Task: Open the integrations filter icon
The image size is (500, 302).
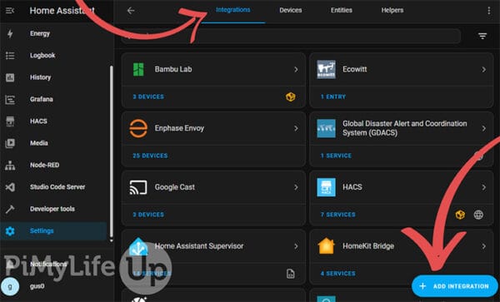Action: click(x=482, y=36)
